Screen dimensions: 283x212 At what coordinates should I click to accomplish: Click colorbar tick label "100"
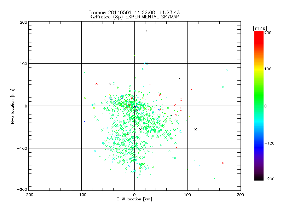[268, 69]
